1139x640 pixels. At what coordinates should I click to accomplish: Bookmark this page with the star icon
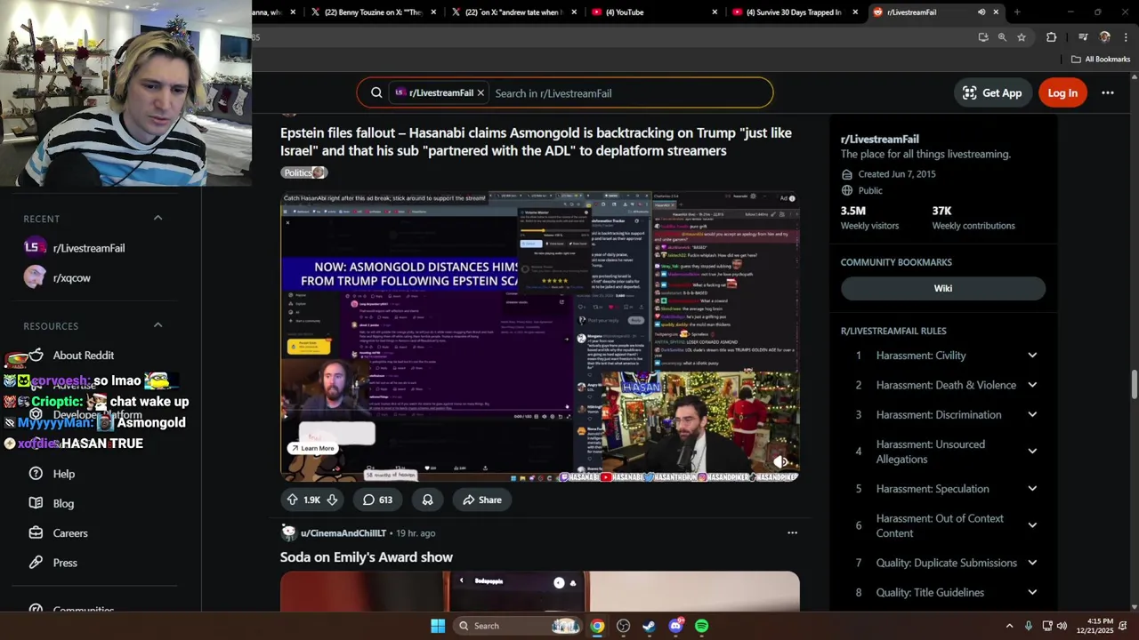(x=1022, y=37)
